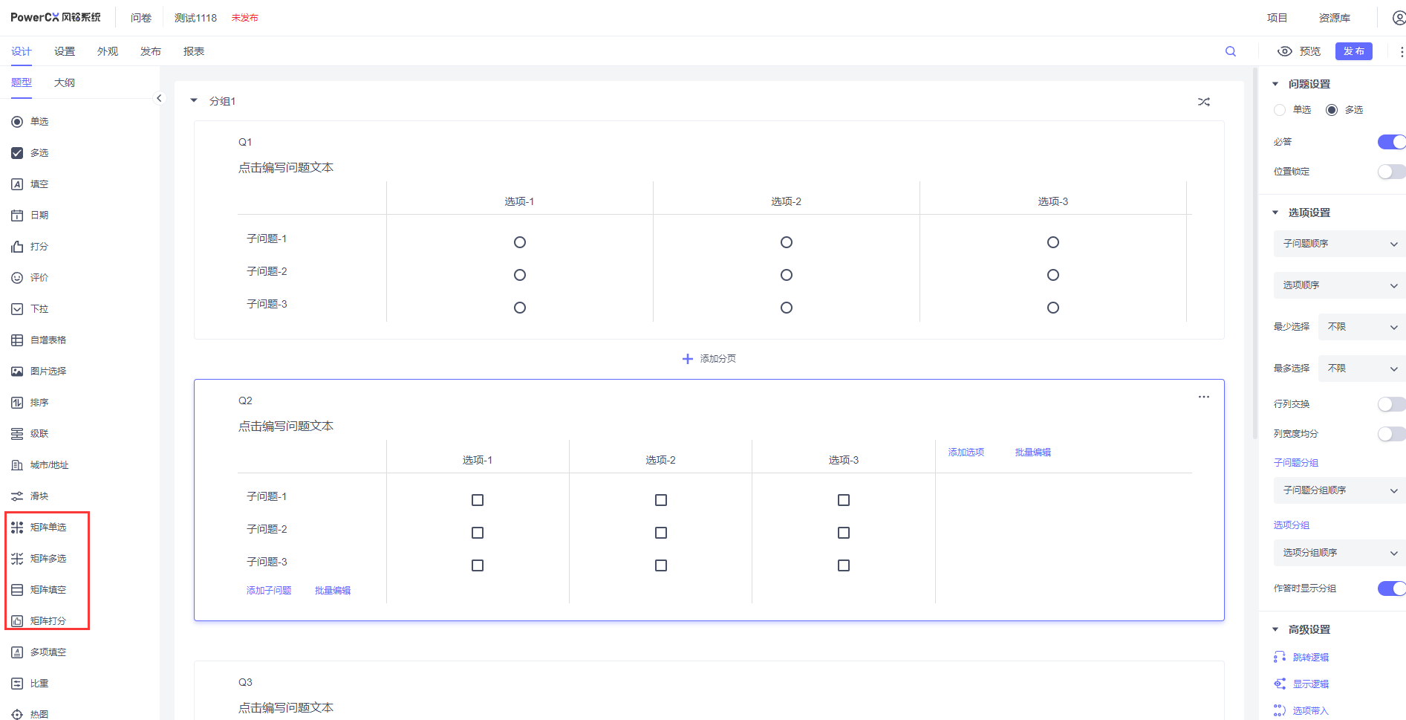Add a 图片选择 image choice question
The height and width of the screenshot is (720, 1406).
coord(48,372)
